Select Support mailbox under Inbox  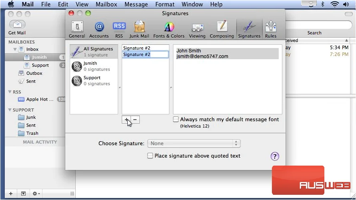(35, 65)
